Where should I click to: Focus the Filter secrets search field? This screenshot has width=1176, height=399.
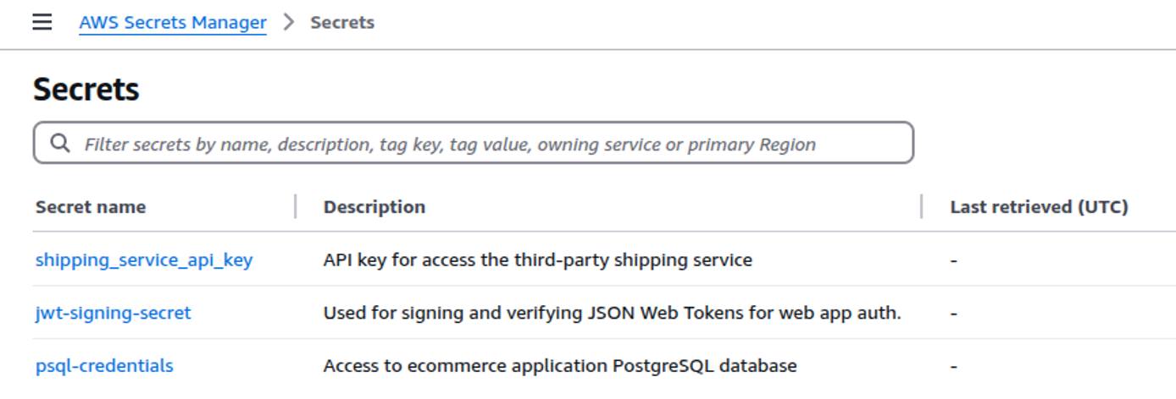tap(474, 144)
